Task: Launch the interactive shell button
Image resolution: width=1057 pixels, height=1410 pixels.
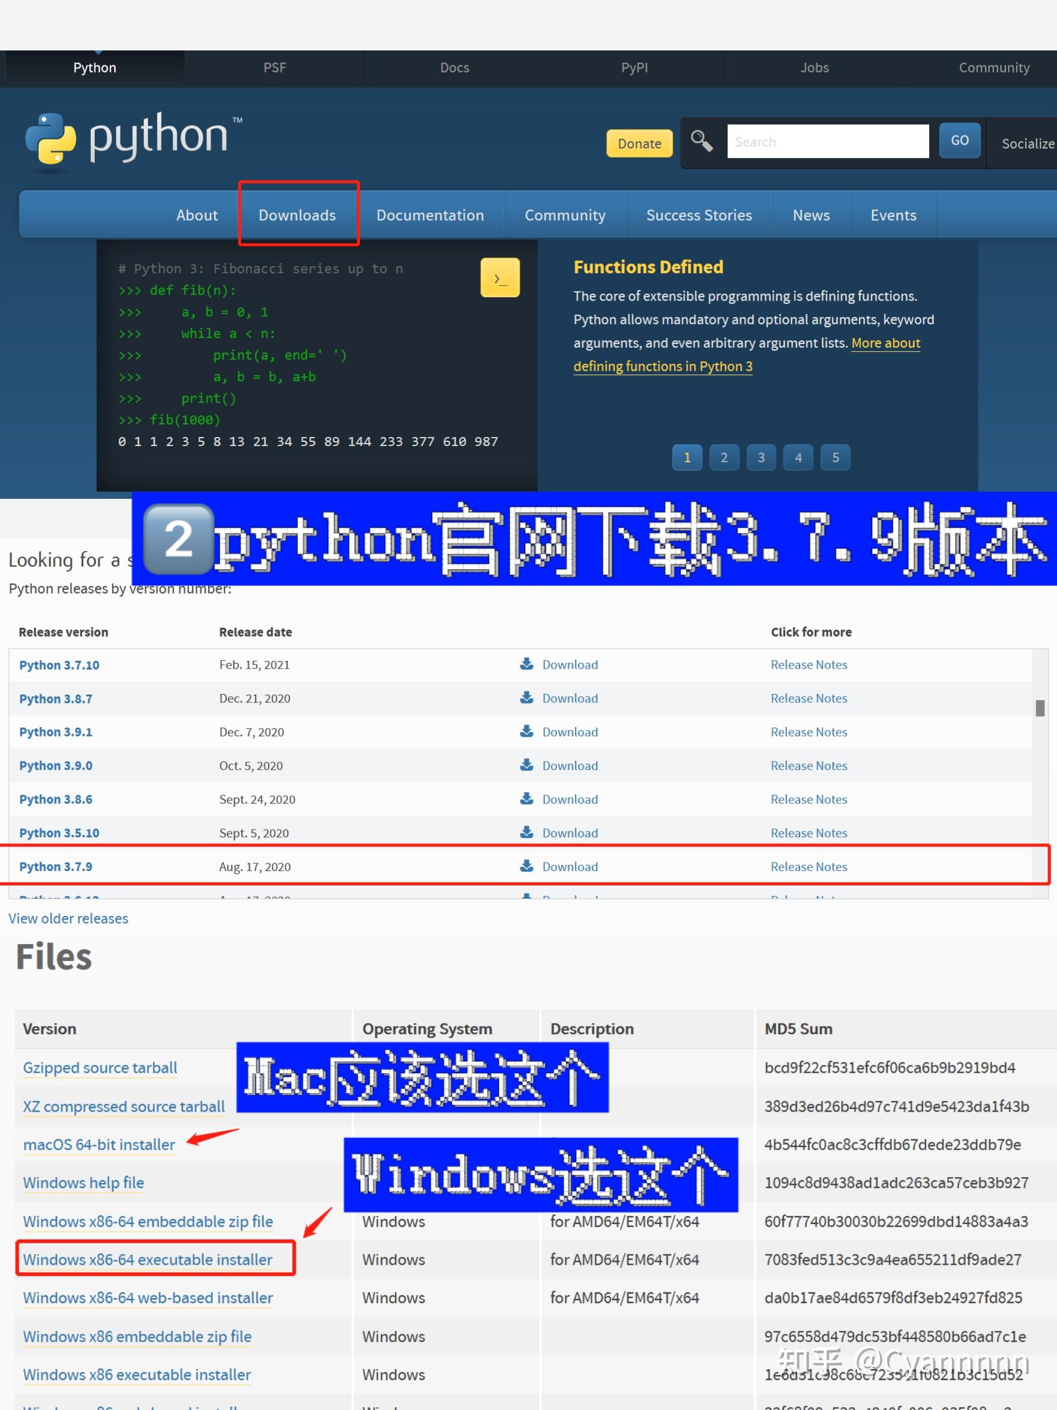Action: tap(500, 278)
